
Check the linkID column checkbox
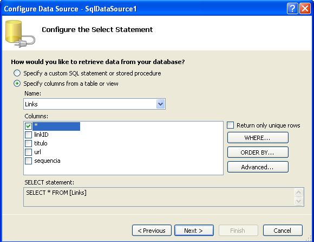(x=28, y=135)
